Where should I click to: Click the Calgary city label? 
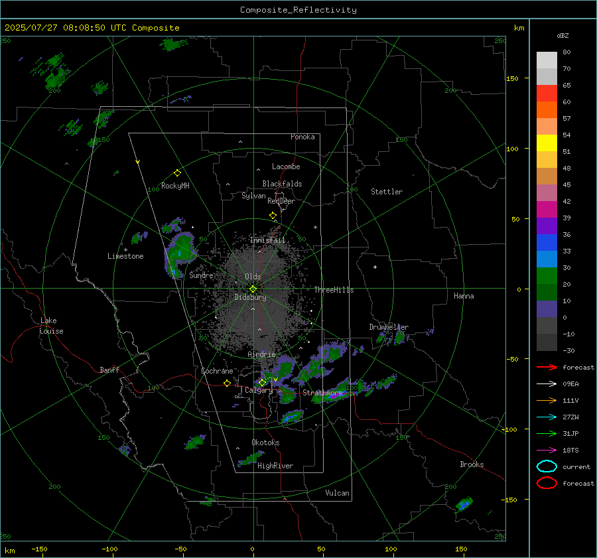[x=259, y=390]
